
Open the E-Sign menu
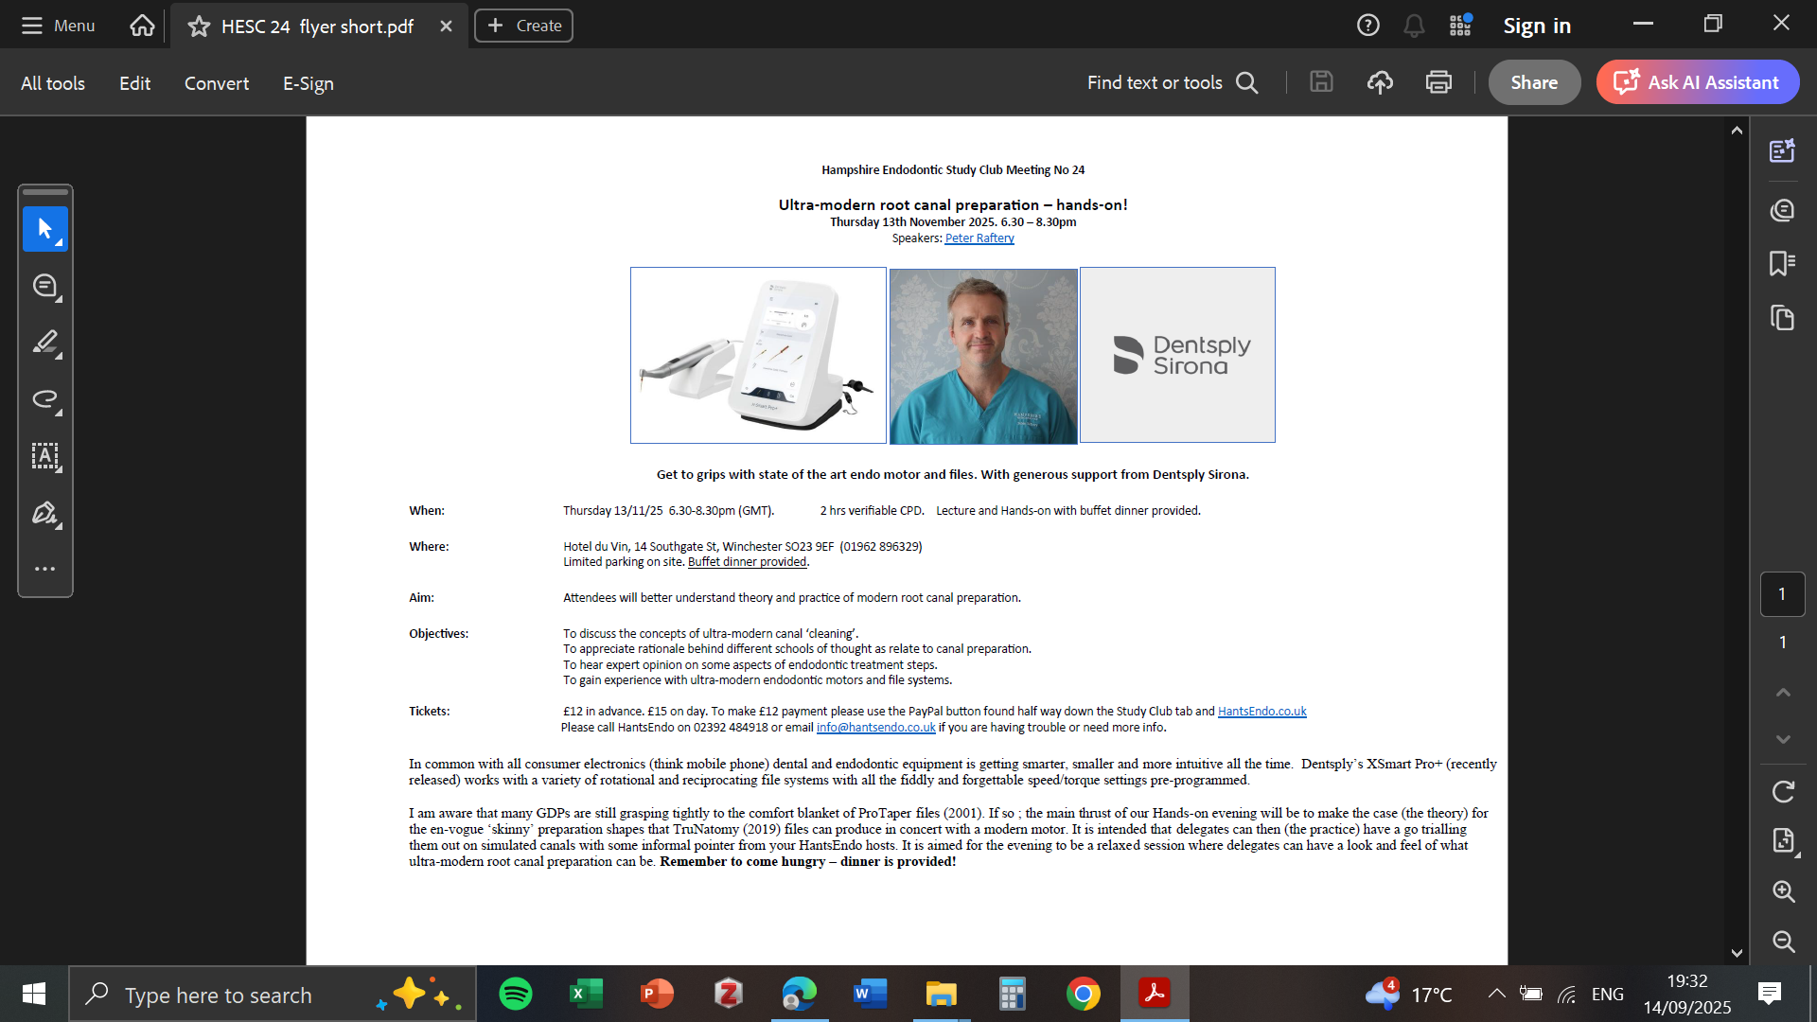[309, 83]
